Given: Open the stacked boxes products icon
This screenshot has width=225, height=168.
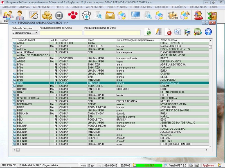Looking at the screenshot, I should click(x=47, y=15).
